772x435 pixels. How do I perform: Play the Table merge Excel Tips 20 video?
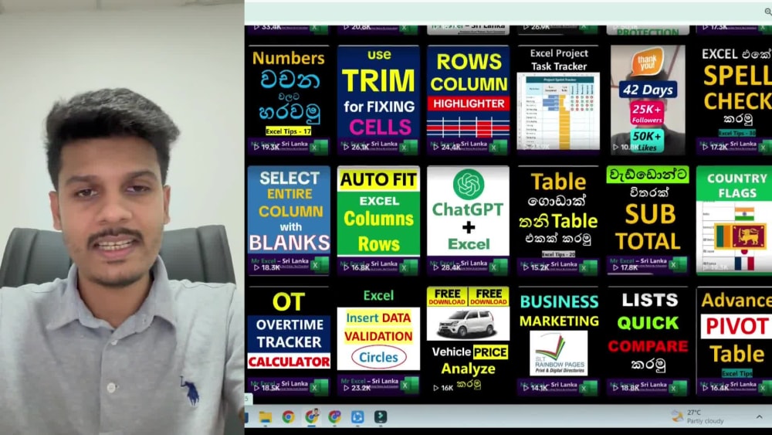pyautogui.click(x=558, y=220)
